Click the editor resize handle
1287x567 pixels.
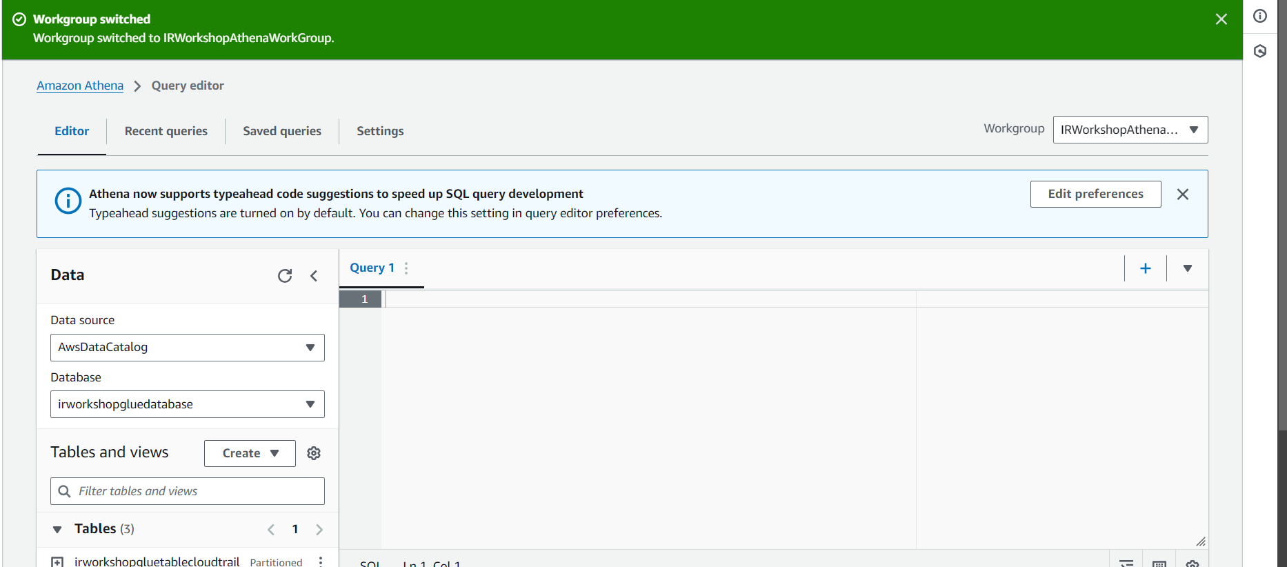click(1201, 541)
